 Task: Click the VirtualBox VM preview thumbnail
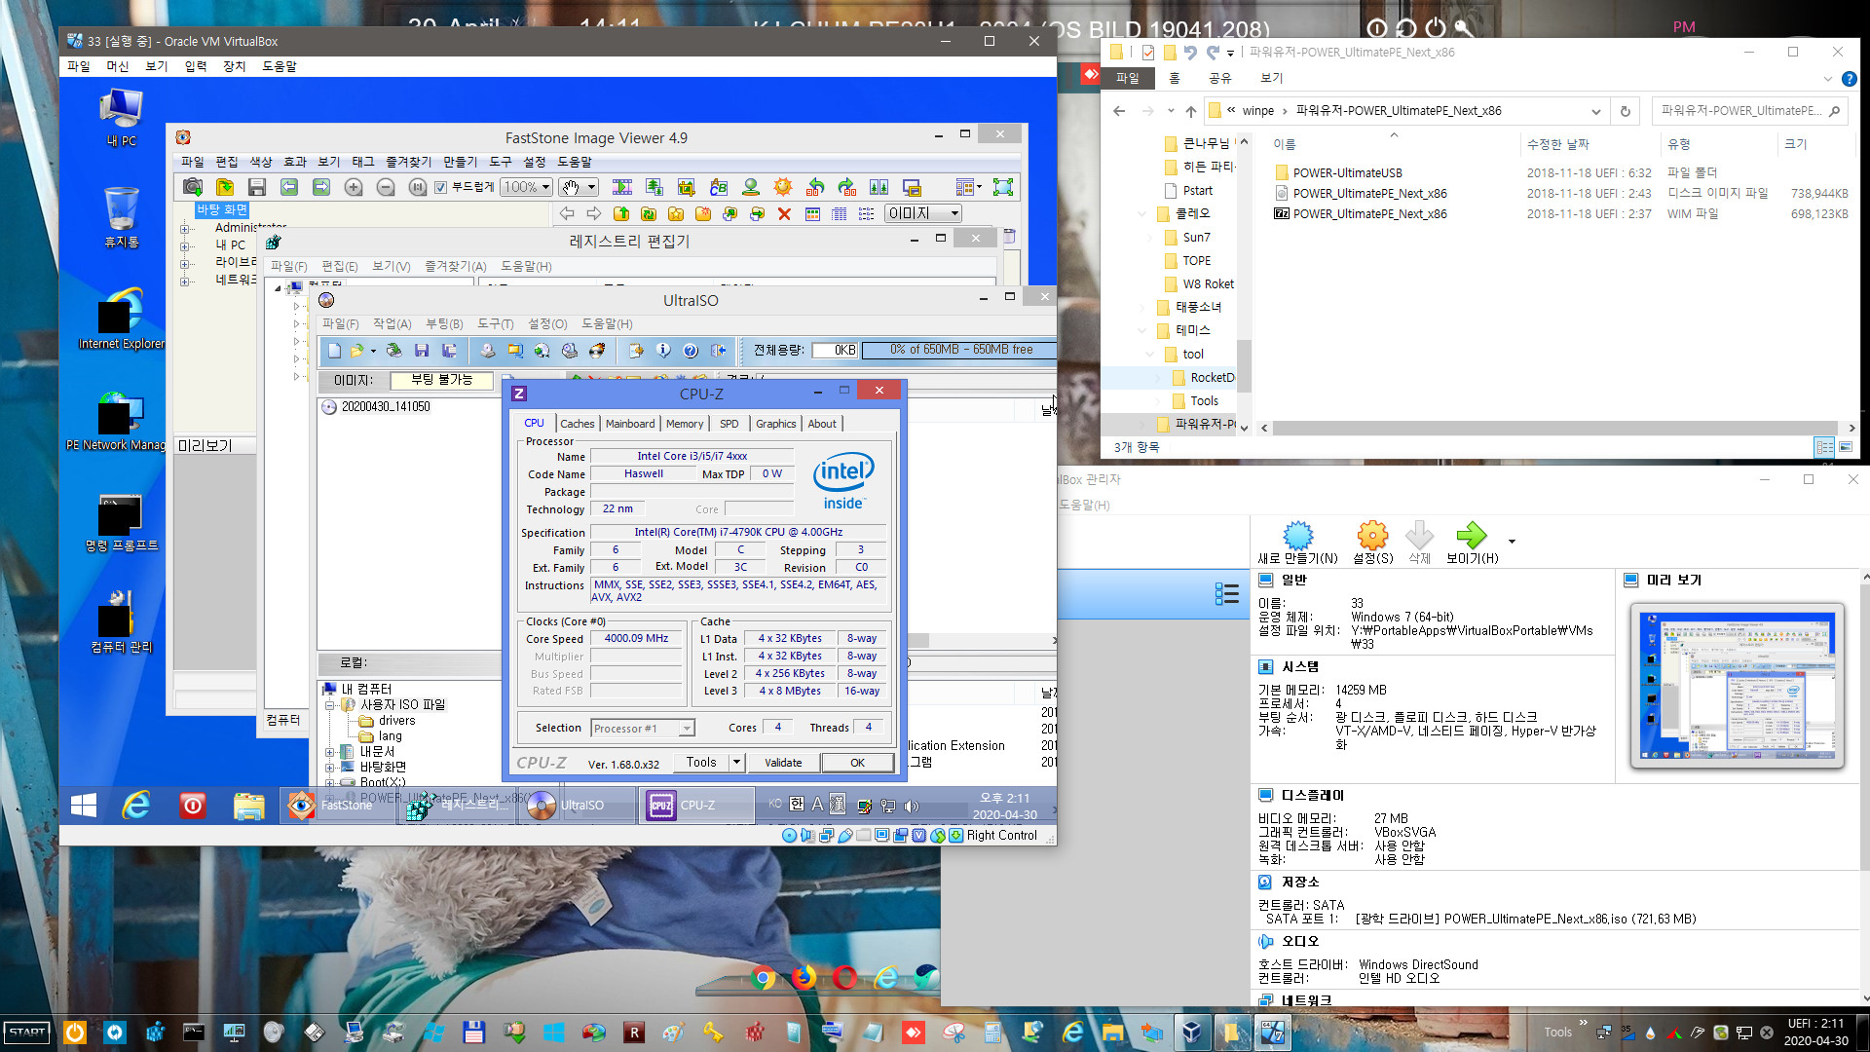click(1737, 686)
